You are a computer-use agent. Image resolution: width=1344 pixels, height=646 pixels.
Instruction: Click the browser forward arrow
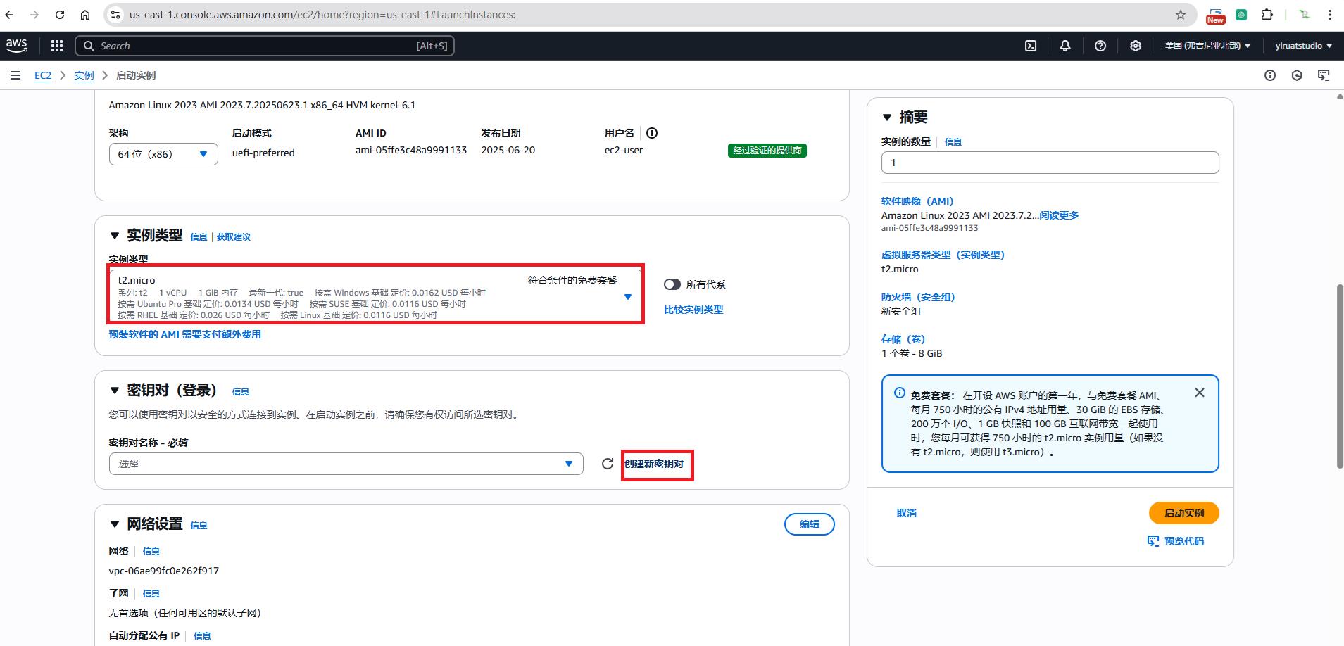coord(34,14)
